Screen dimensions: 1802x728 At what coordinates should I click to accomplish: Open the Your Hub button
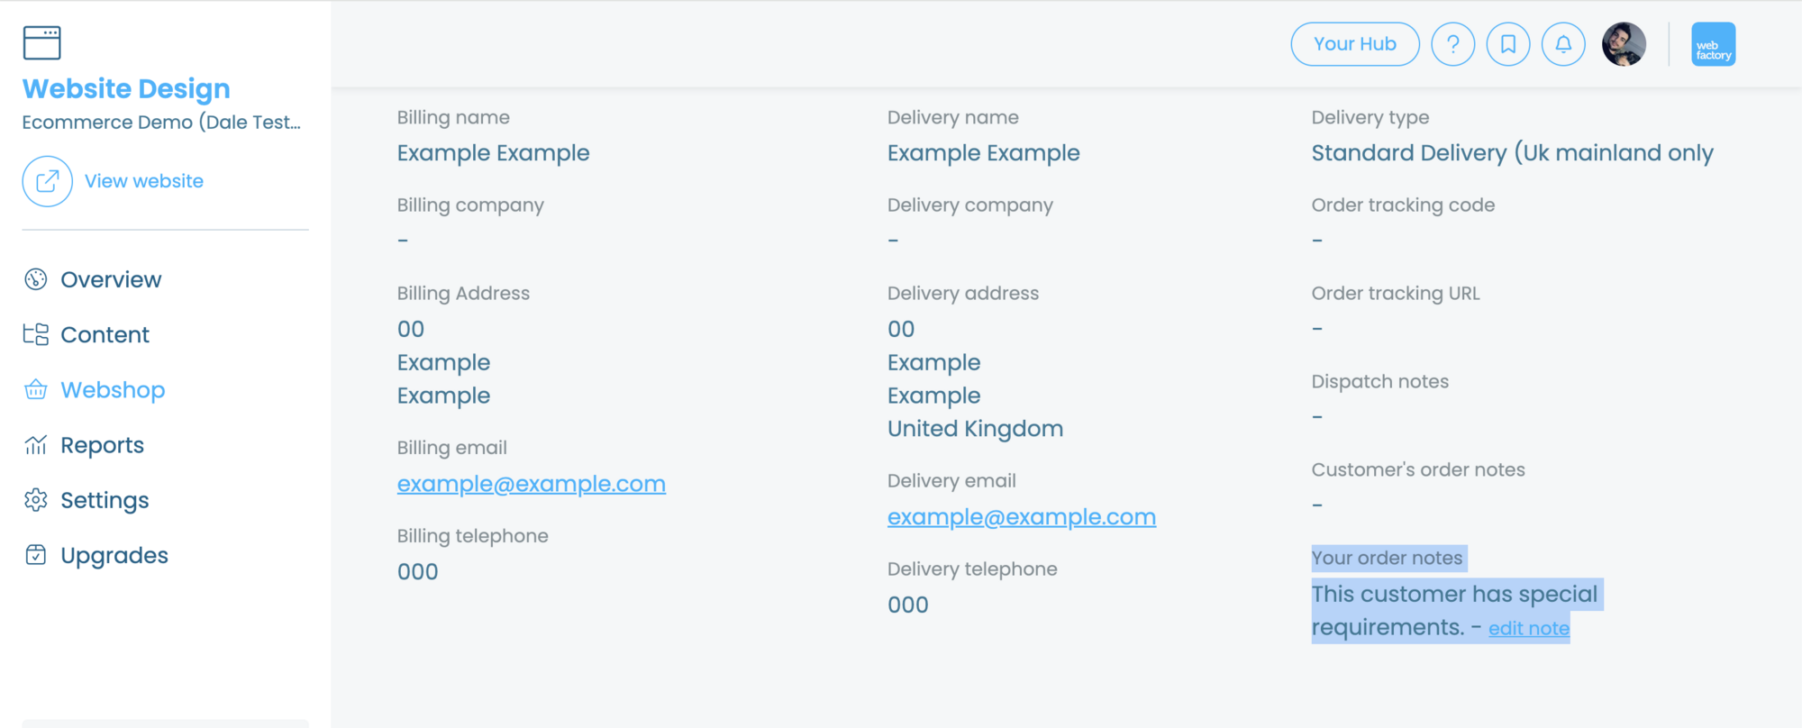click(x=1354, y=44)
